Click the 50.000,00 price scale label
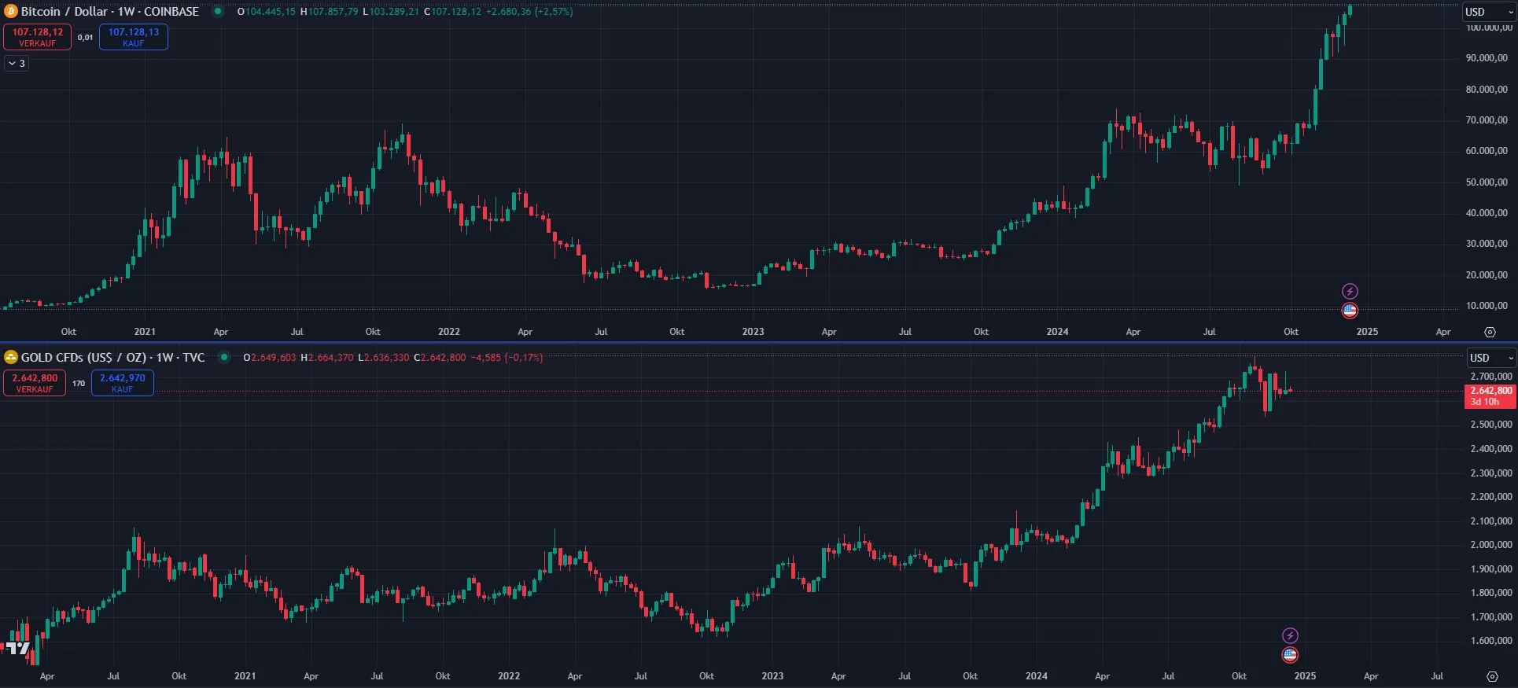 [1487, 182]
